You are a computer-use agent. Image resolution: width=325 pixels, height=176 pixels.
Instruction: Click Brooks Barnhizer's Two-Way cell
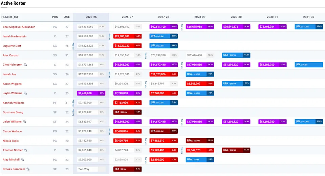click(x=91, y=169)
